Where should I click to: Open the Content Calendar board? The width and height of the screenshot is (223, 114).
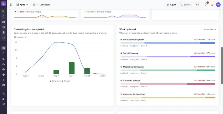click(x=132, y=81)
